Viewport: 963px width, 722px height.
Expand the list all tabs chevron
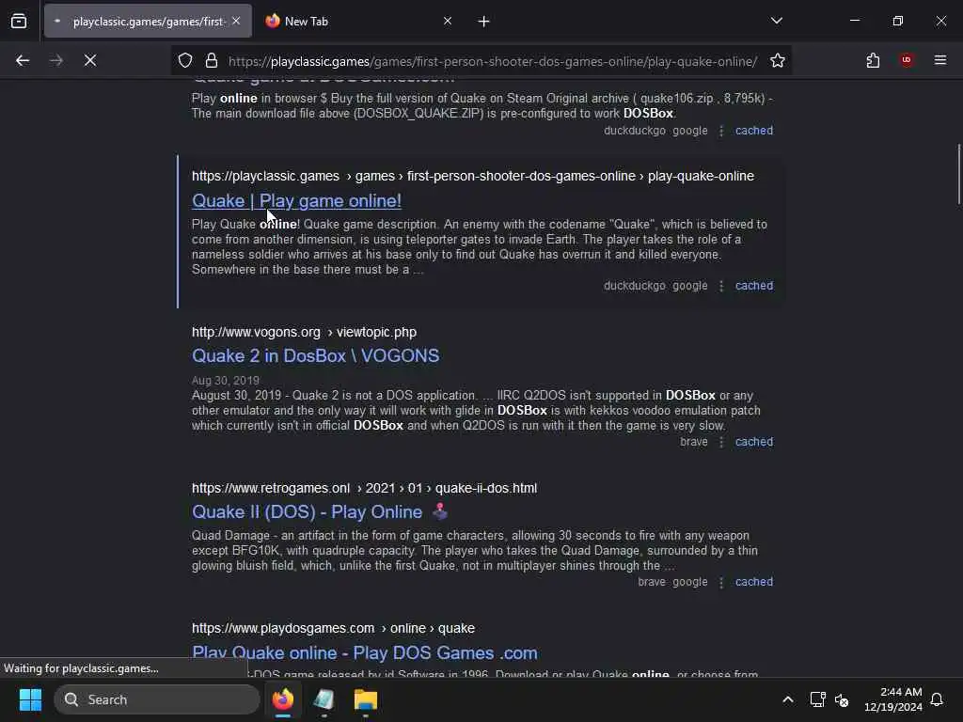coord(777,21)
